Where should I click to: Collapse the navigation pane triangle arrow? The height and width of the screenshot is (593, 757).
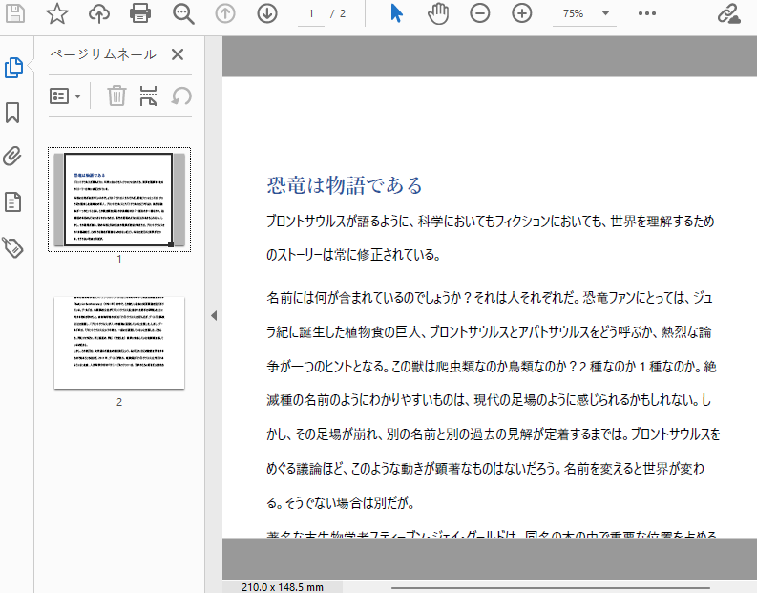click(x=214, y=316)
